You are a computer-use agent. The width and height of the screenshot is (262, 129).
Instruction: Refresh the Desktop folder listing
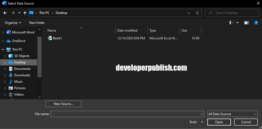tap(197, 13)
